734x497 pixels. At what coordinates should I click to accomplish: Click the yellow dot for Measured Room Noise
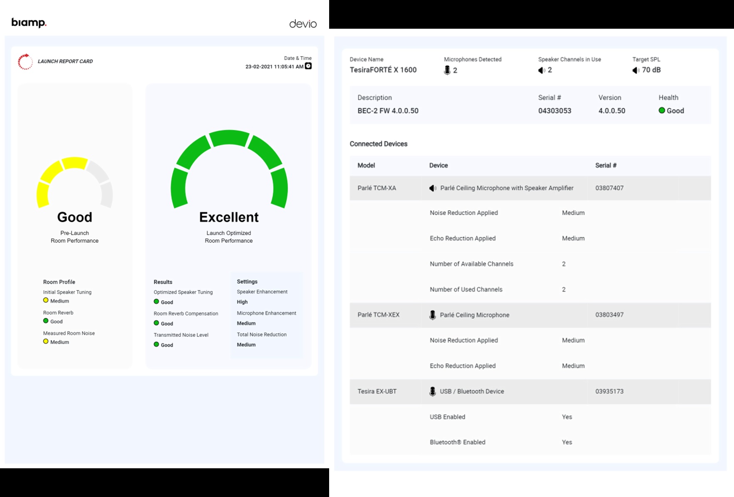(46, 341)
